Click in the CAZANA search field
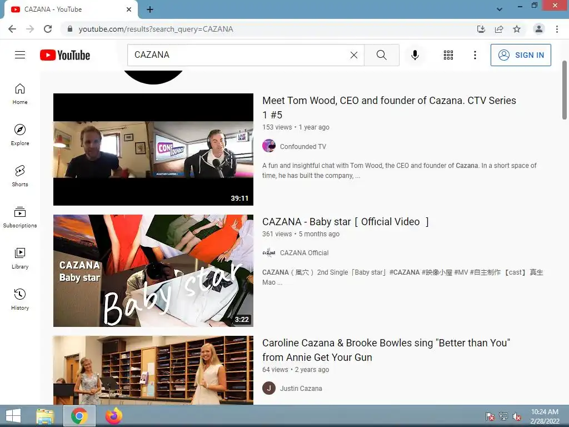569x427 pixels. coord(239,55)
